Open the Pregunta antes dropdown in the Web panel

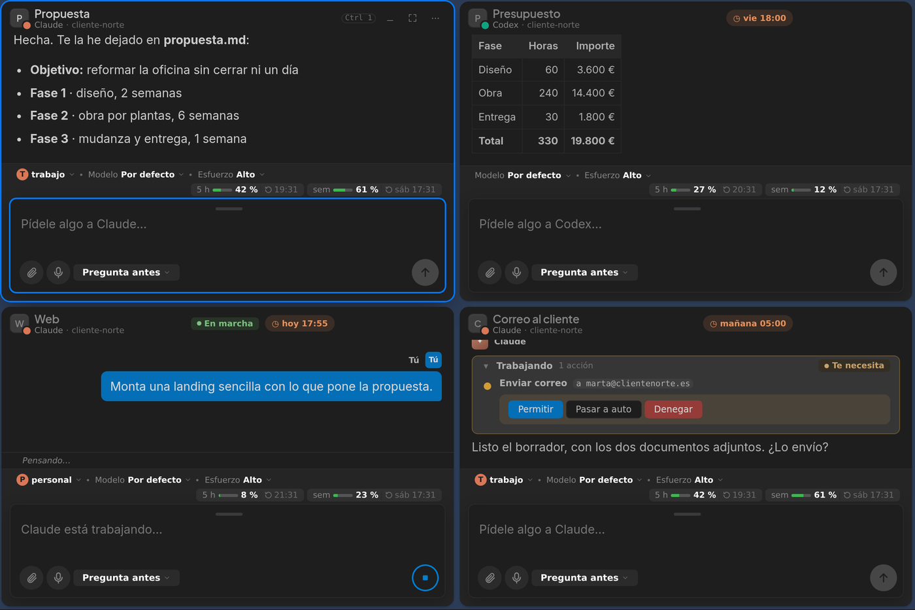click(x=126, y=577)
